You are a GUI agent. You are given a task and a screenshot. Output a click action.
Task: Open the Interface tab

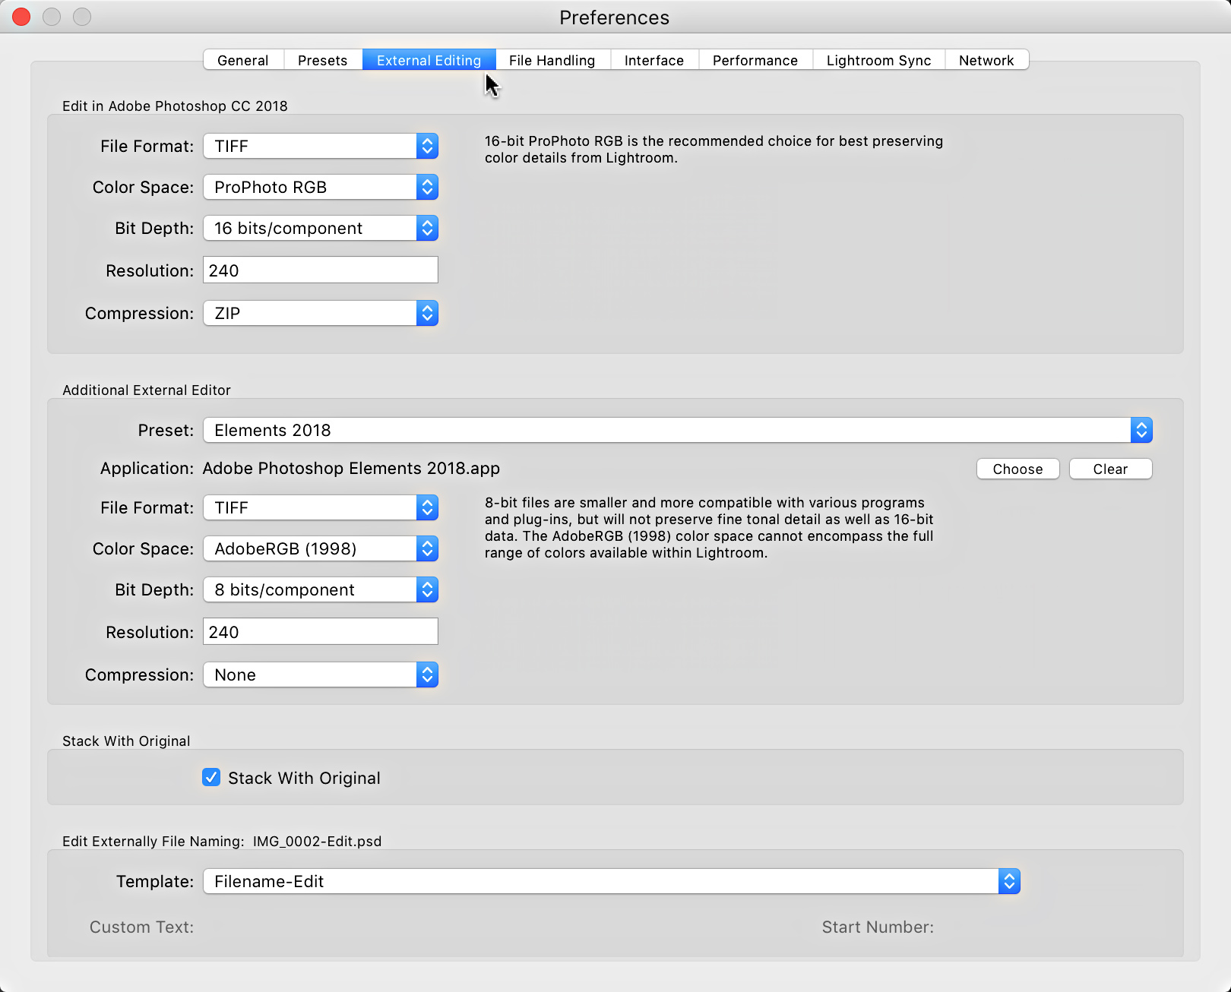[654, 60]
